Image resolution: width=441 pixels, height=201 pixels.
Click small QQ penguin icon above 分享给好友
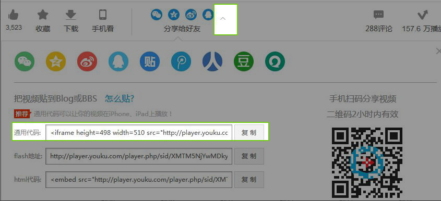[208, 14]
